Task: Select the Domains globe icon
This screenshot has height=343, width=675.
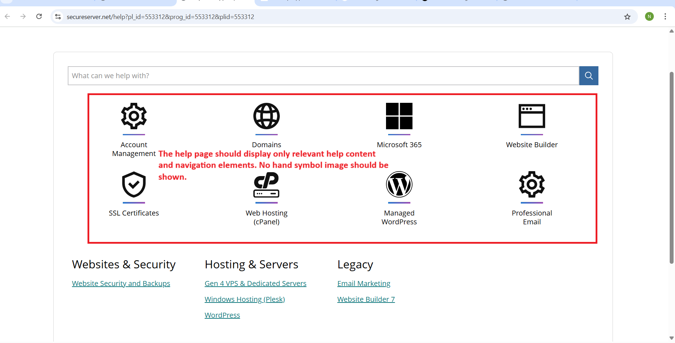Action: click(x=266, y=116)
